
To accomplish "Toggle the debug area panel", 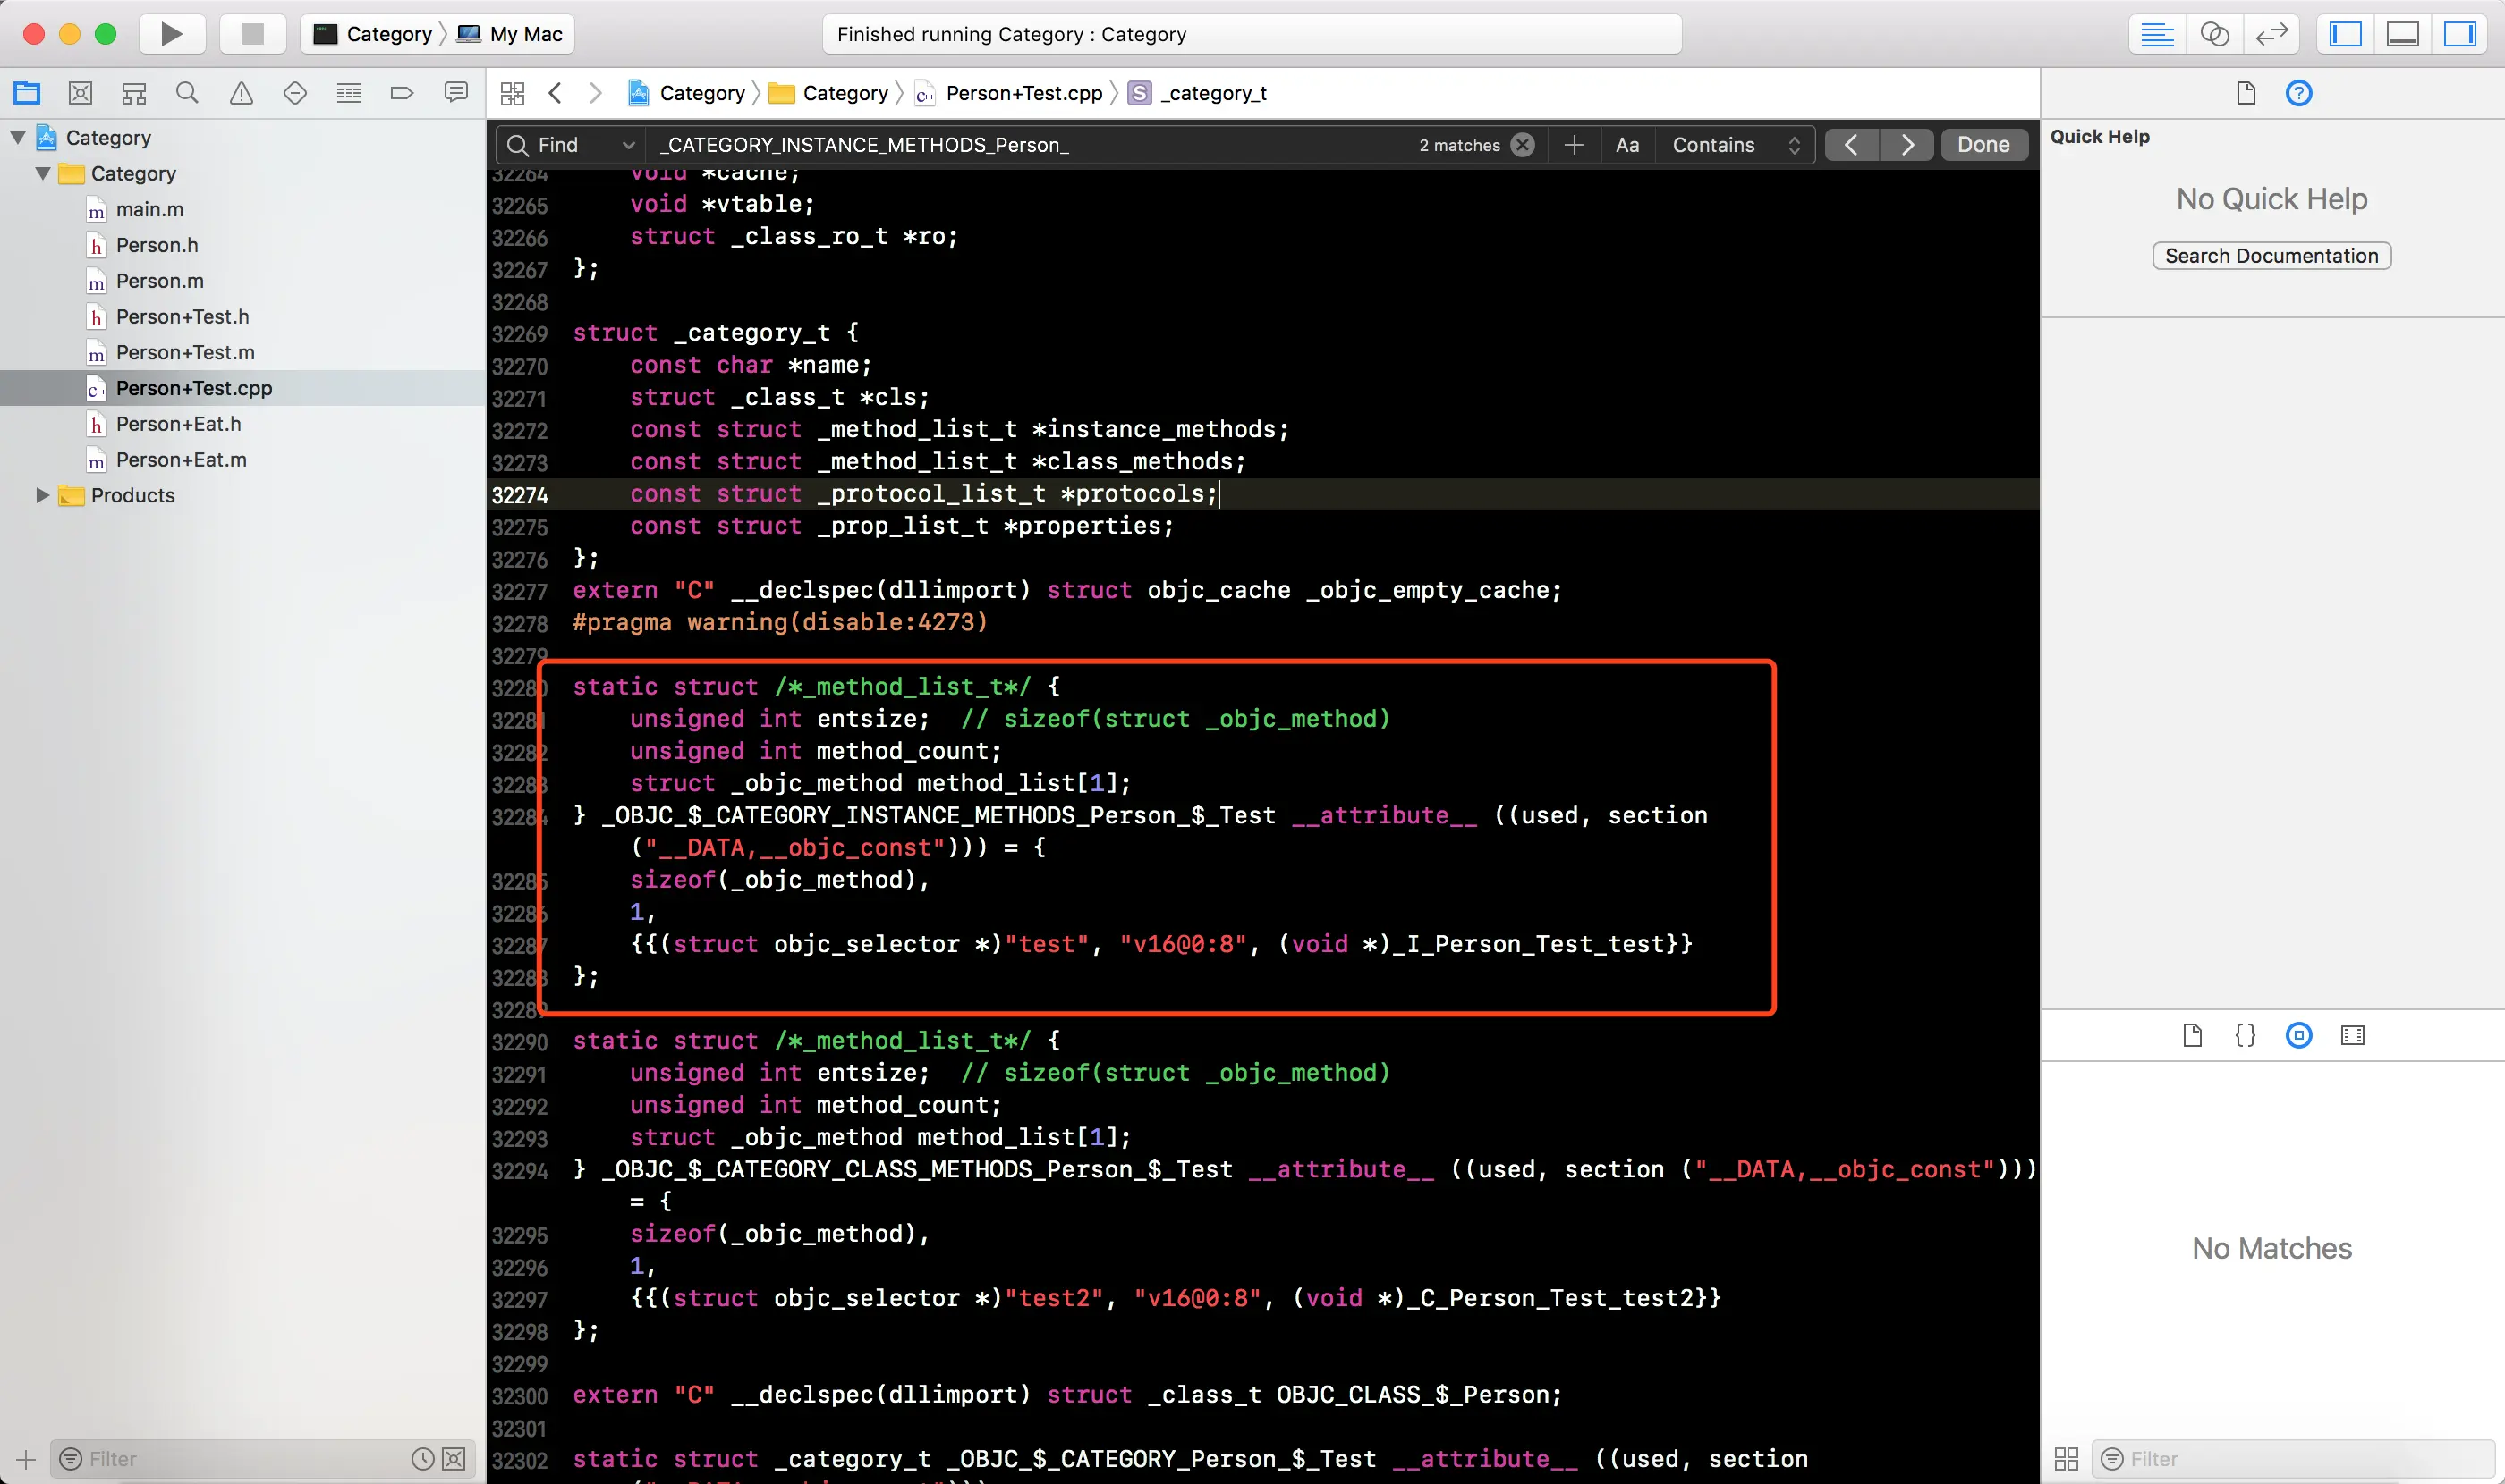I will (2402, 34).
